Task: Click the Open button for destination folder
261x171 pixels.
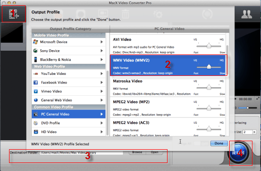Action: 155,152
